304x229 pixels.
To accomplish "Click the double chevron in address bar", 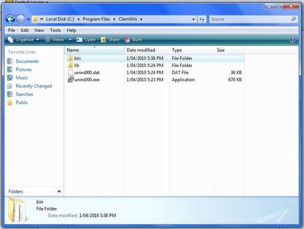I will click(x=42, y=19).
